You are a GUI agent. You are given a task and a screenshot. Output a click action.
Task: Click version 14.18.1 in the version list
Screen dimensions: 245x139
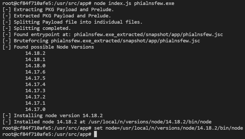(35, 59)
